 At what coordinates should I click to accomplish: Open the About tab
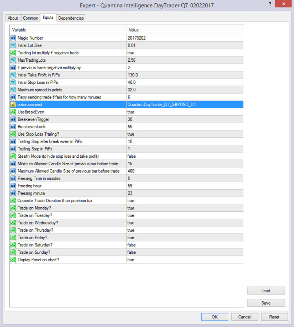coord(13,18)
